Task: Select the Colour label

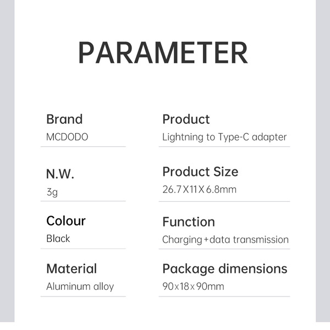Action: tap(66, 221)
